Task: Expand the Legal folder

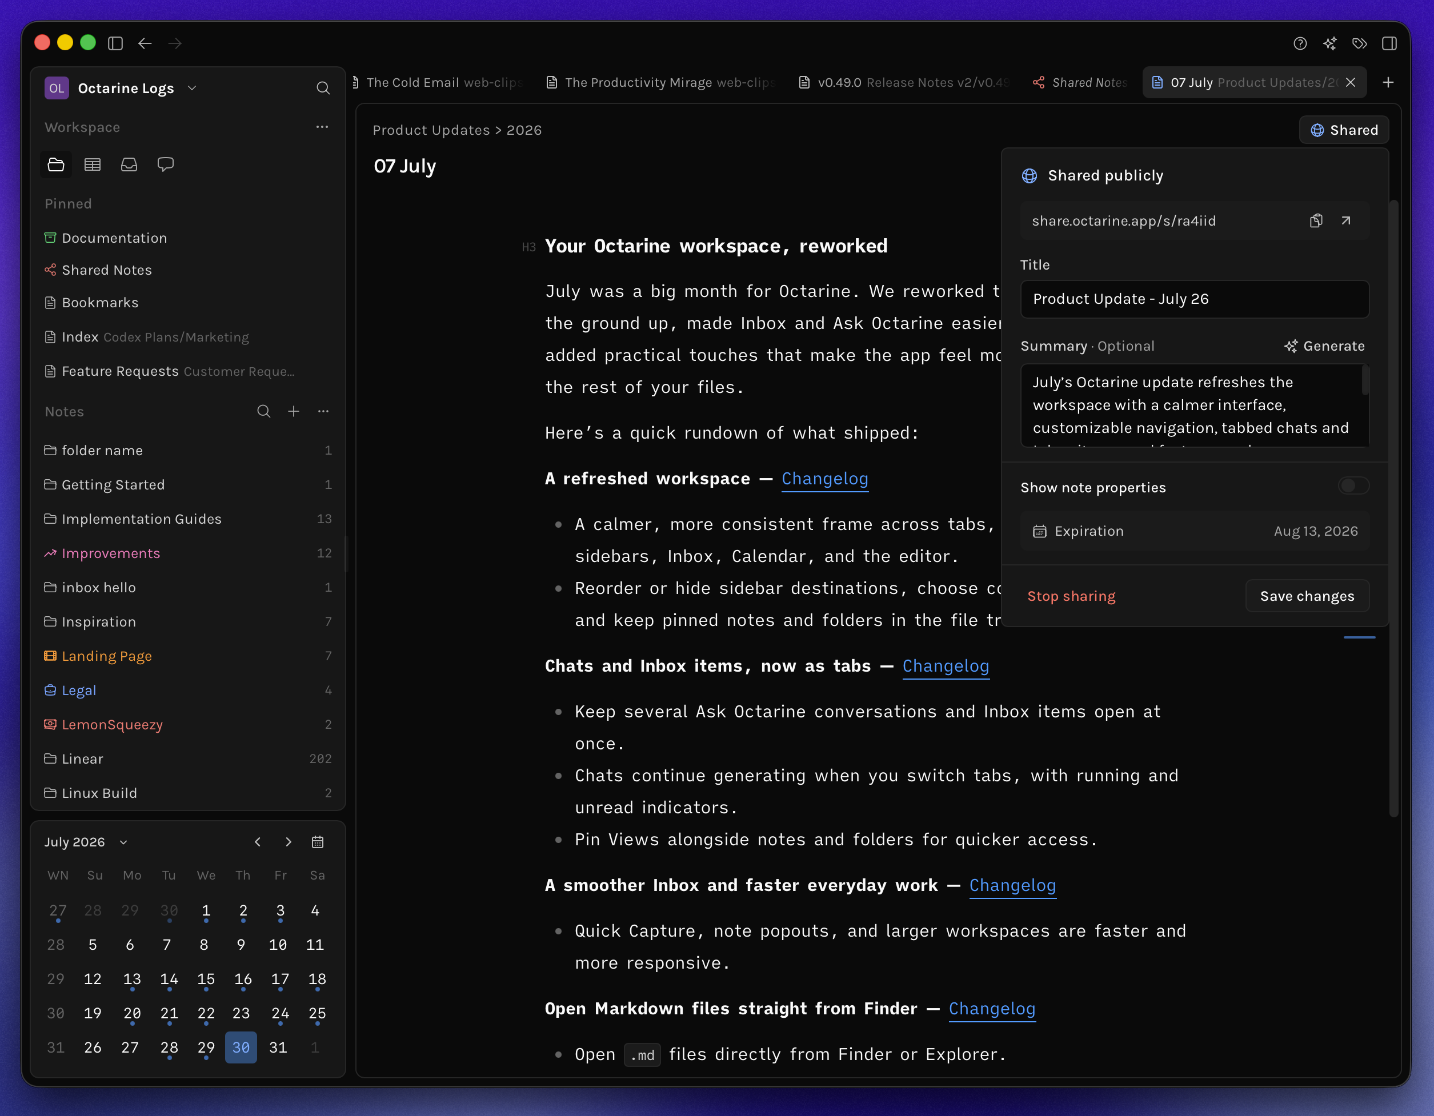Action: pyautogui.click(x=188, y=691)
